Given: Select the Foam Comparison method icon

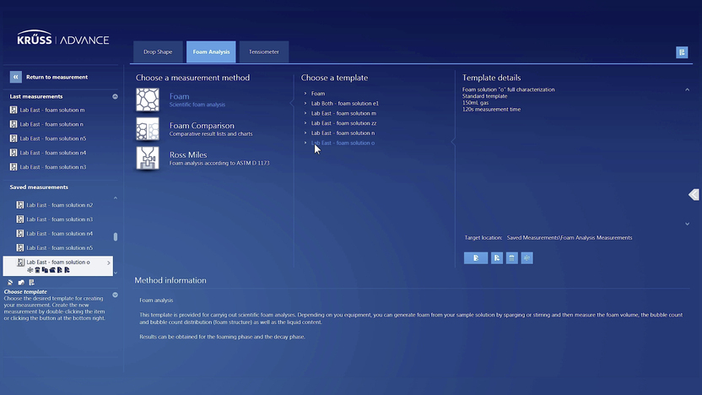Looking at the screenshot, I should pyautogui.click(x=148, y=129).
